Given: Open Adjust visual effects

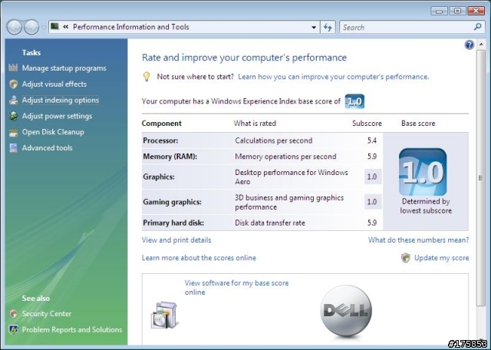Looking at the screenshot, I should 54,84.
